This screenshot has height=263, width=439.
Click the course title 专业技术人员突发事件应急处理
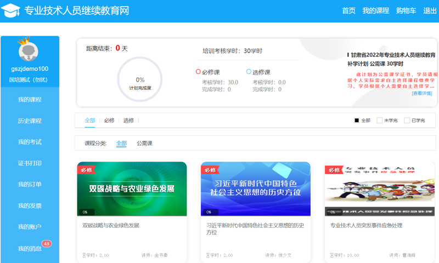tap(366, 226)
